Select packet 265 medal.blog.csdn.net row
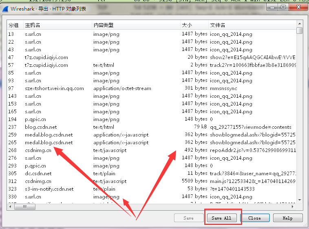The width and height of the screenshot is (309, 229). coord(151,143)
